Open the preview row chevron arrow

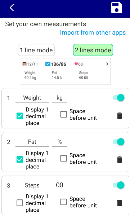(x=107, y=64)
